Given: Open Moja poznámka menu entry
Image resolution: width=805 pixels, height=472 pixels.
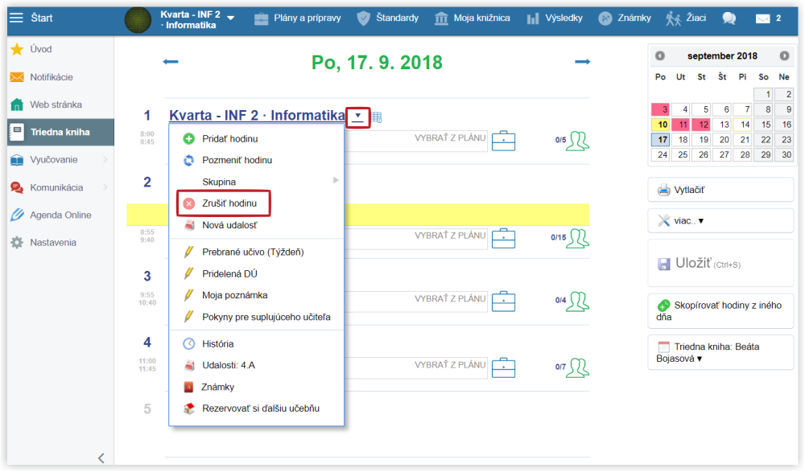Looking at the screenshot, I should point(257,295).
